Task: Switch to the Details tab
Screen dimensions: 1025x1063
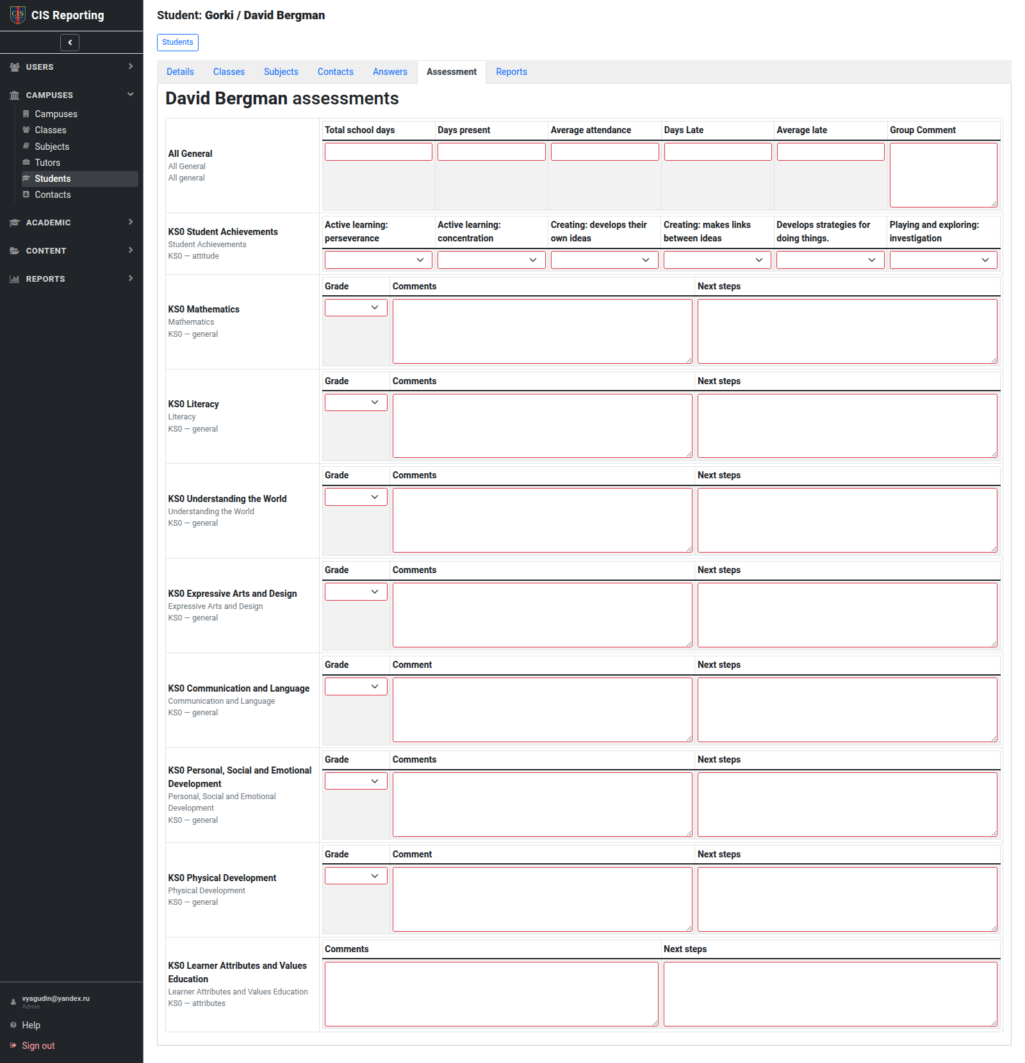Action: click(x=180, y=72)
